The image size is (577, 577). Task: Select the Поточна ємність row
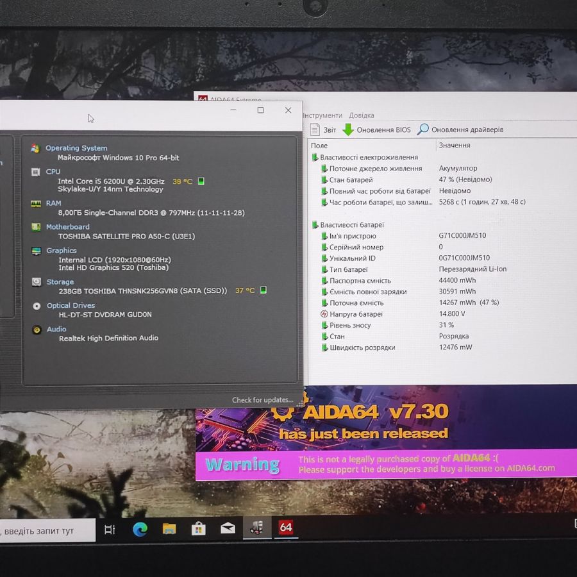pos(442,303)
